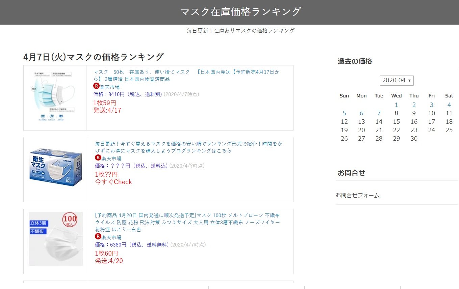Image resolution: width=459 pixels, height=289 pixels.
Task: Open the 予約商品 4月20日 マスク 100枚 link
Action: pyautogui.click(x=187, y=222)
